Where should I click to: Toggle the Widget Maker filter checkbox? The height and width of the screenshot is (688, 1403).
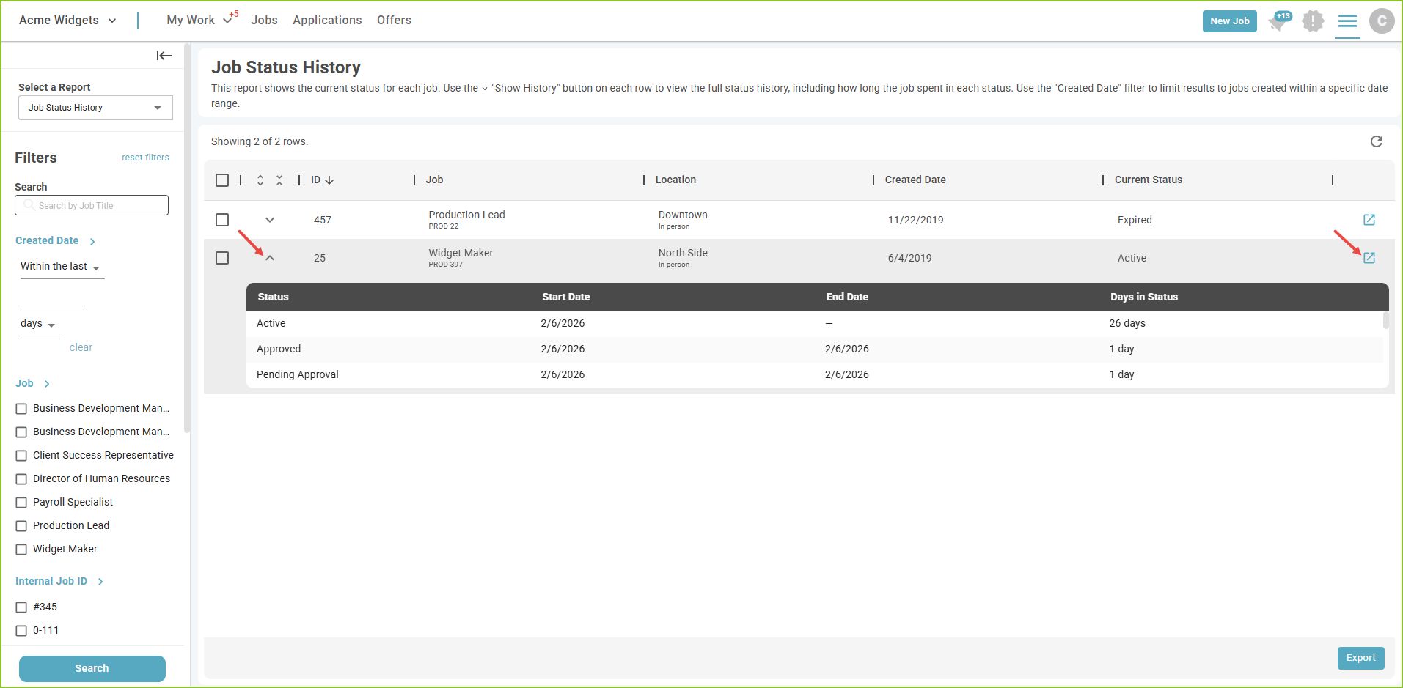[x=21, y=550]
